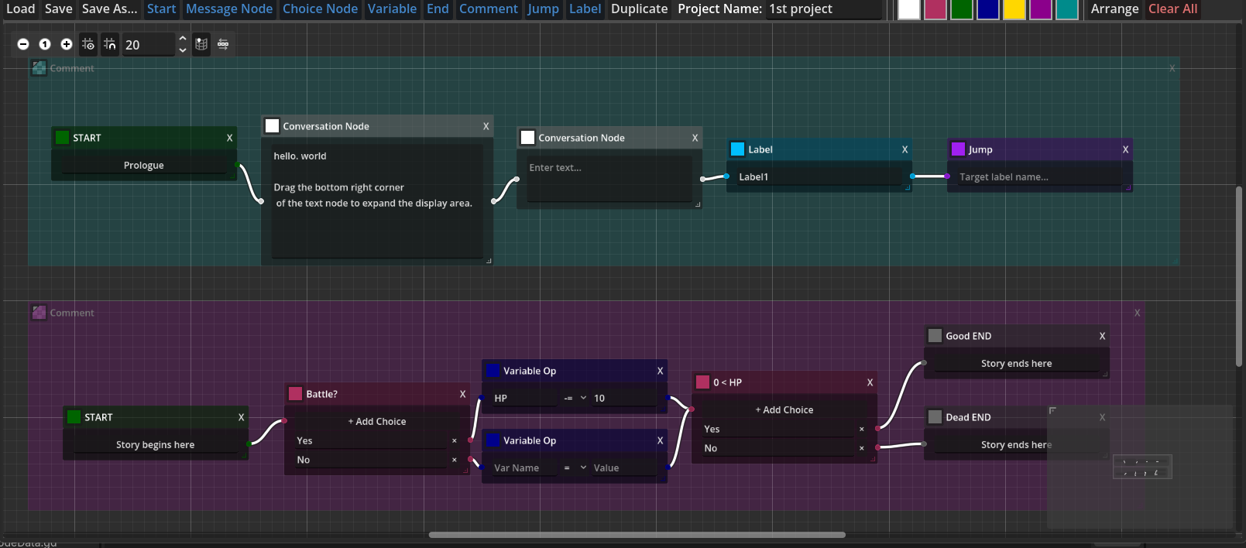Decrease snap distance with down arrow
This screenshot has width=1246, height=548.
182,50
